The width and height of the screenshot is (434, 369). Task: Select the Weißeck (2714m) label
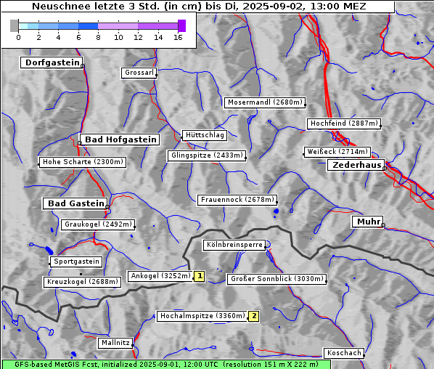point(337,152)
